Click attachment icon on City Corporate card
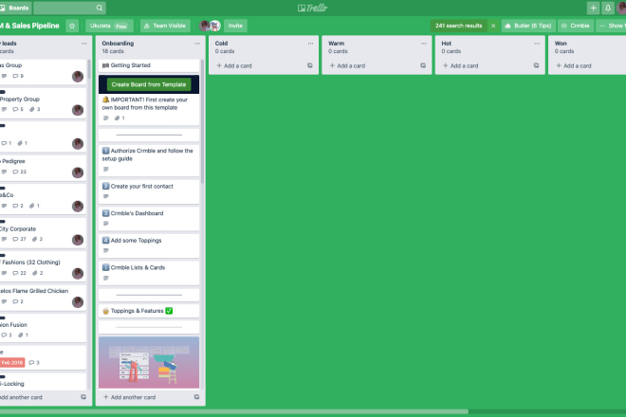Viewport: 626px width, 417px height. pyautogui.click(x=37, y=240)
